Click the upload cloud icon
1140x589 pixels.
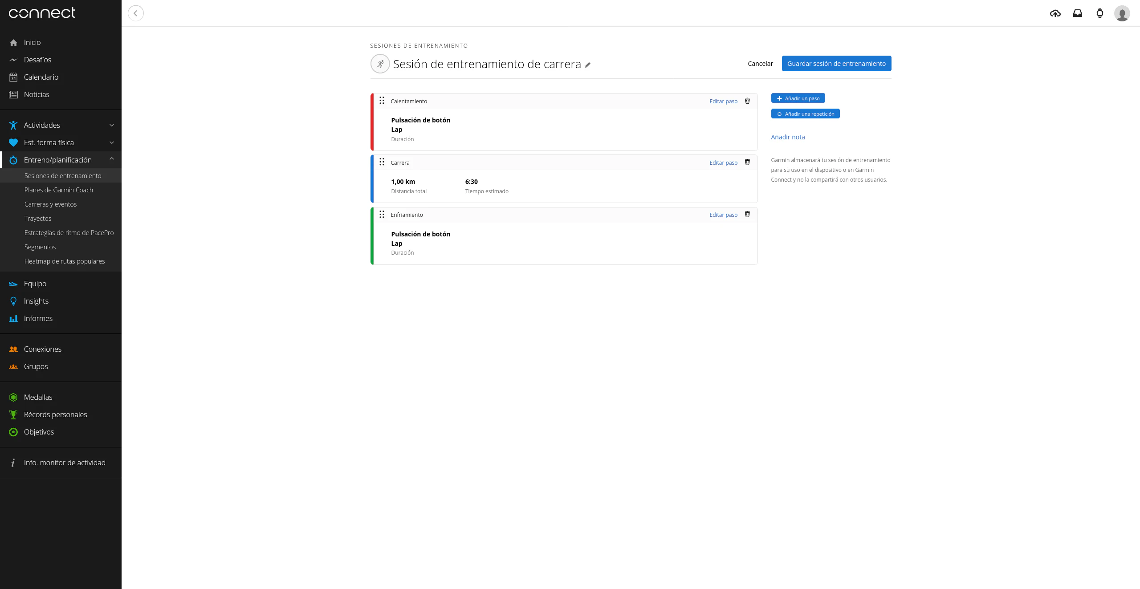point(1055,13)
